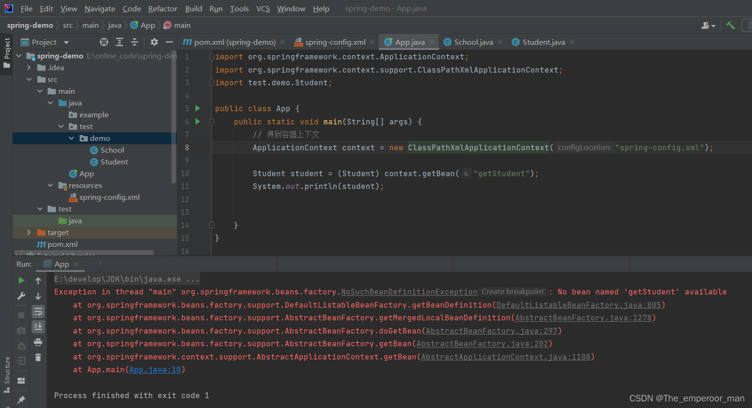Click Up the Stack Trace arrow
Image resolution: width=752 pixels, height=408 pixels.
click(x=38, y=280)
